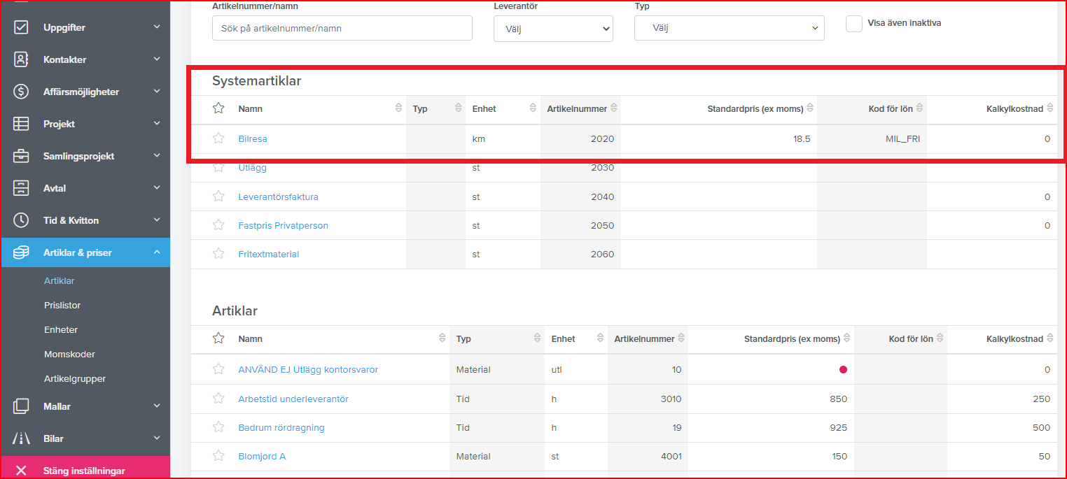The image size is (1067, 479).
Task: Star the Bilresa article as favorite
Action: (x=218, y=138)
